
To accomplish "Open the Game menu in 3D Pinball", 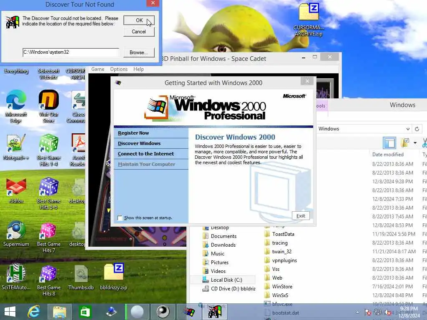I will pyautogui.click(x=98, y=69).
